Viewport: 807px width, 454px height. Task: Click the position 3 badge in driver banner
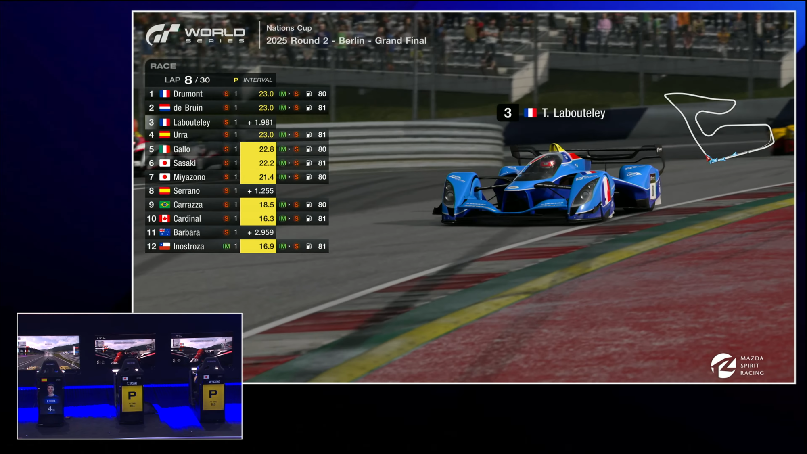click(x=508, y=113)
